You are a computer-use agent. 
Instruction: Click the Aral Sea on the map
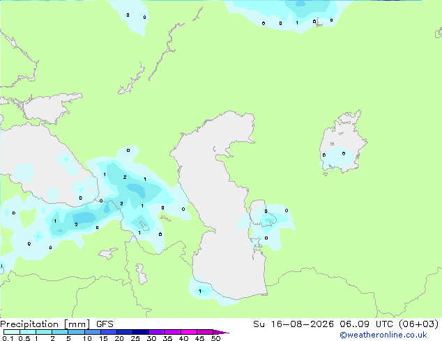pos(342,142)
